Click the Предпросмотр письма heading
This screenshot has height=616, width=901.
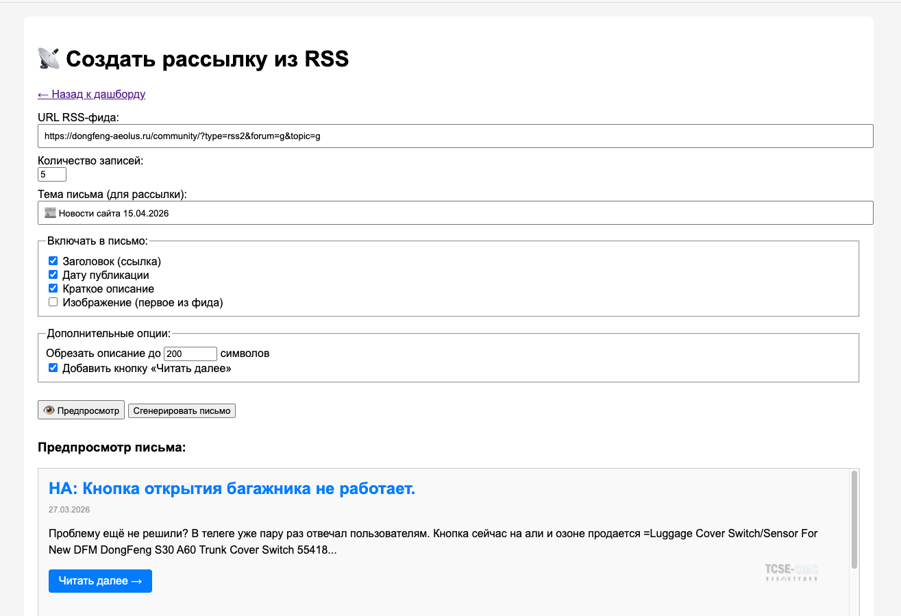[112, 447]
